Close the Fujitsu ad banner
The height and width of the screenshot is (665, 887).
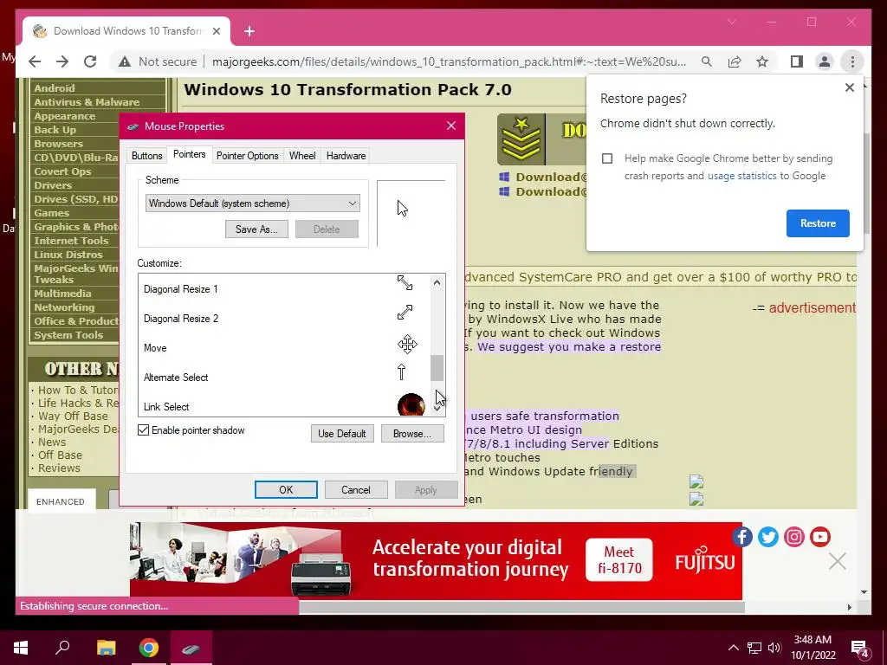(838, 561)
